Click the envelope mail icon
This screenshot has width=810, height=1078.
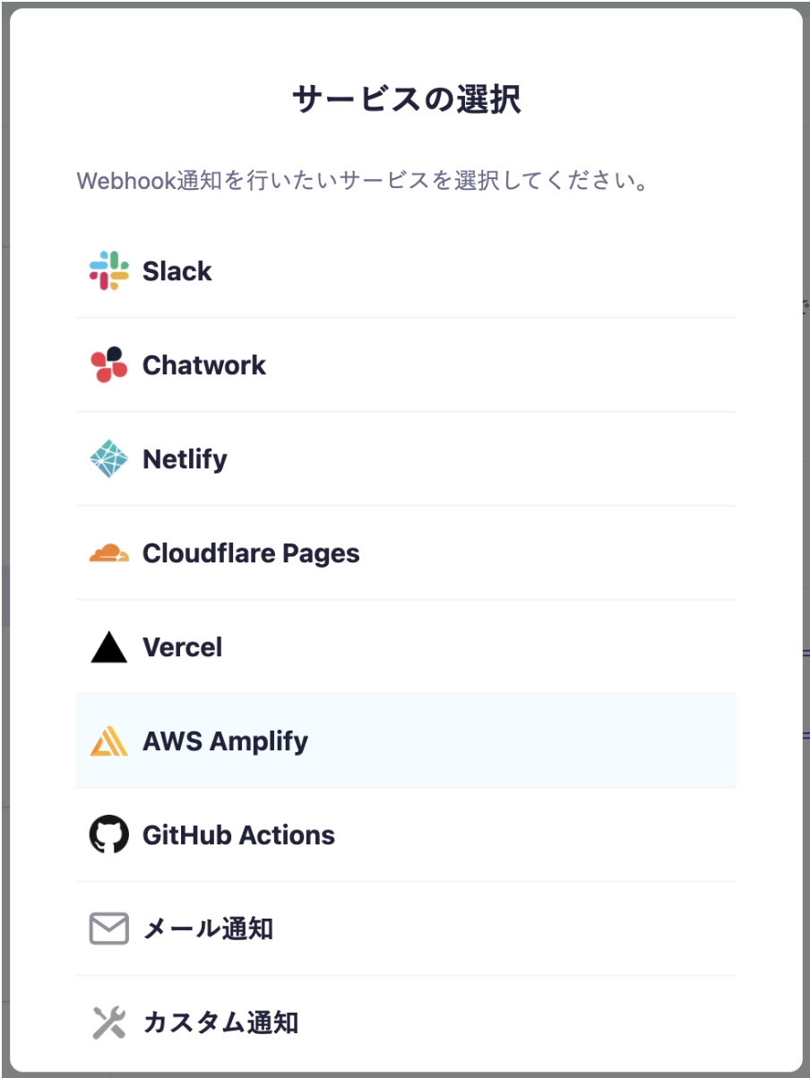[x=109, y=929]
